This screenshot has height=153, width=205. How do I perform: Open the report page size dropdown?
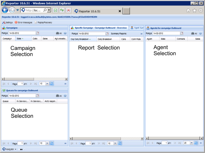[115, 143]
